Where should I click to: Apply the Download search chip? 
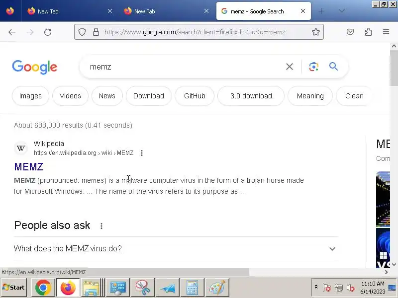pos(149,96)
